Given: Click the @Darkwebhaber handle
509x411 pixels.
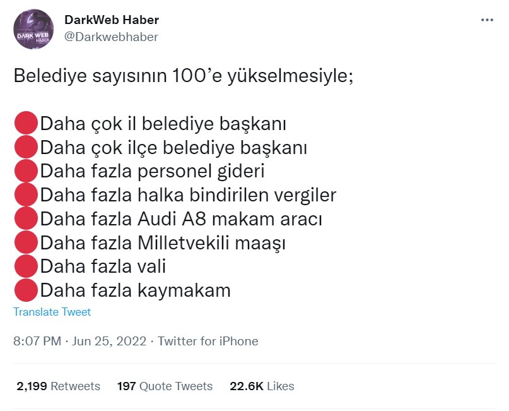Looking at the screenshot, I should (x=111, y=37).
